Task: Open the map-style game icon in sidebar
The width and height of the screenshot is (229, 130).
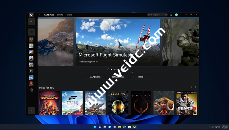Action: tap(31, 46)
